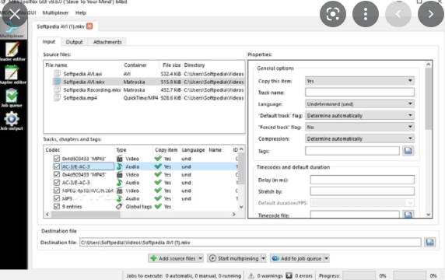
Task: Click the Global tags tag icon
Action: pos(119,207)
